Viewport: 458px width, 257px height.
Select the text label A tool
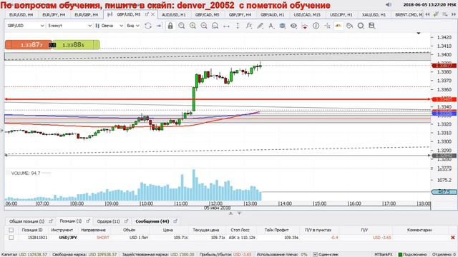pos(271,26)
